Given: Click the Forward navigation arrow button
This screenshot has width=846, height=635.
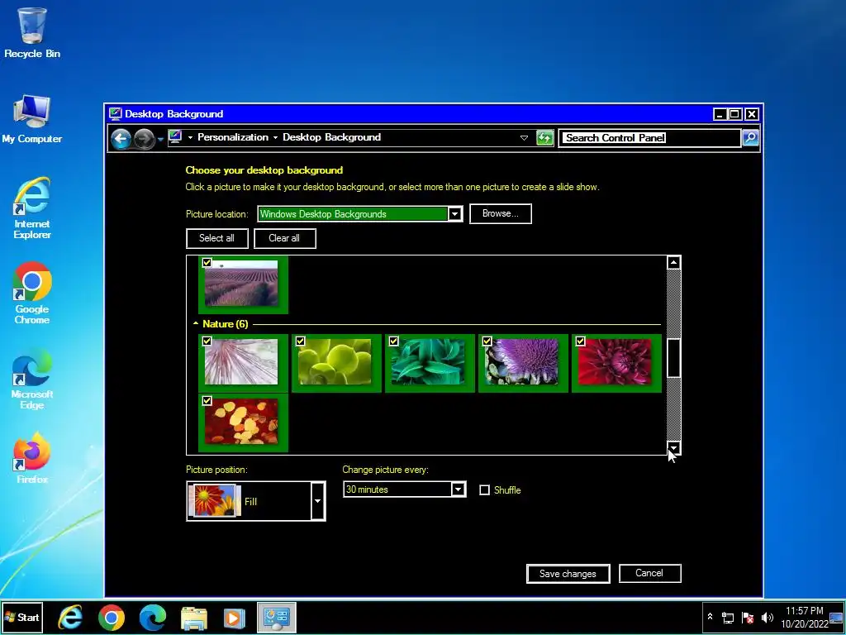Looking at the screenshot, I should (x=144, y=139).
